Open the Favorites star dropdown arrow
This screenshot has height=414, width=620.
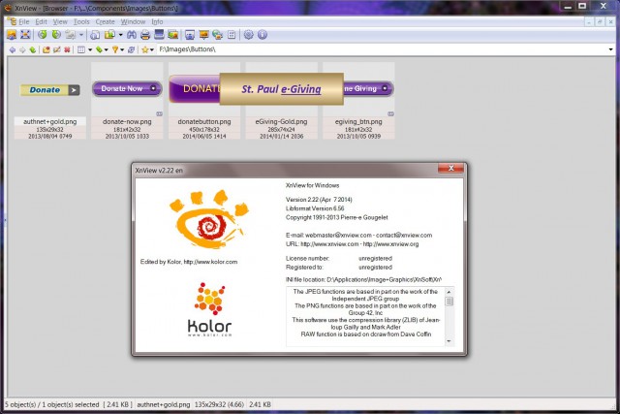click(152, 49)
